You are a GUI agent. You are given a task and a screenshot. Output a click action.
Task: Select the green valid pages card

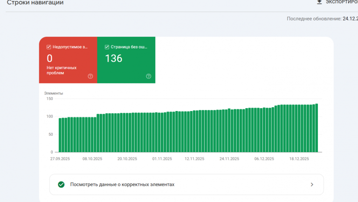pos(126,60)
